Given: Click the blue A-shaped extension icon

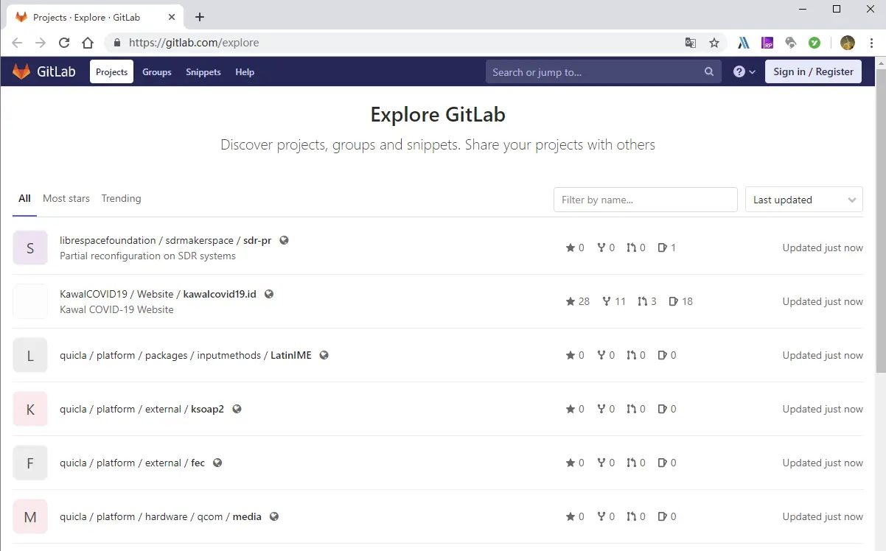Looking at the screenshot, I should [x=744, y=43].
